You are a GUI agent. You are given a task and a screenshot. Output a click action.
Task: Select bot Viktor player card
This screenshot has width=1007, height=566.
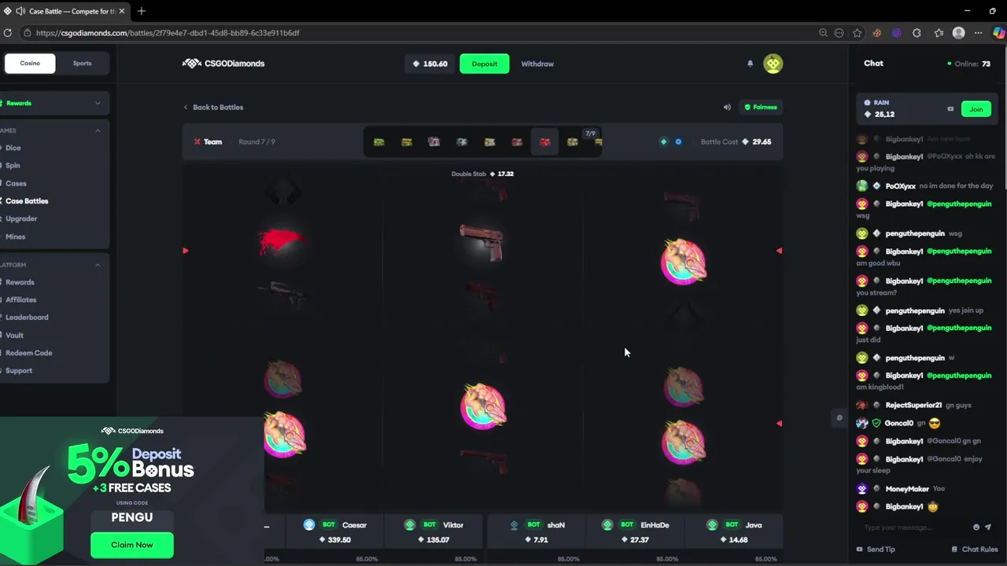433,532
